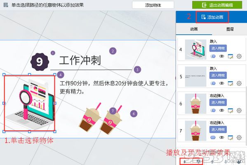
Task: Open gear settings for animation 4
Action: tap(239, 56)
